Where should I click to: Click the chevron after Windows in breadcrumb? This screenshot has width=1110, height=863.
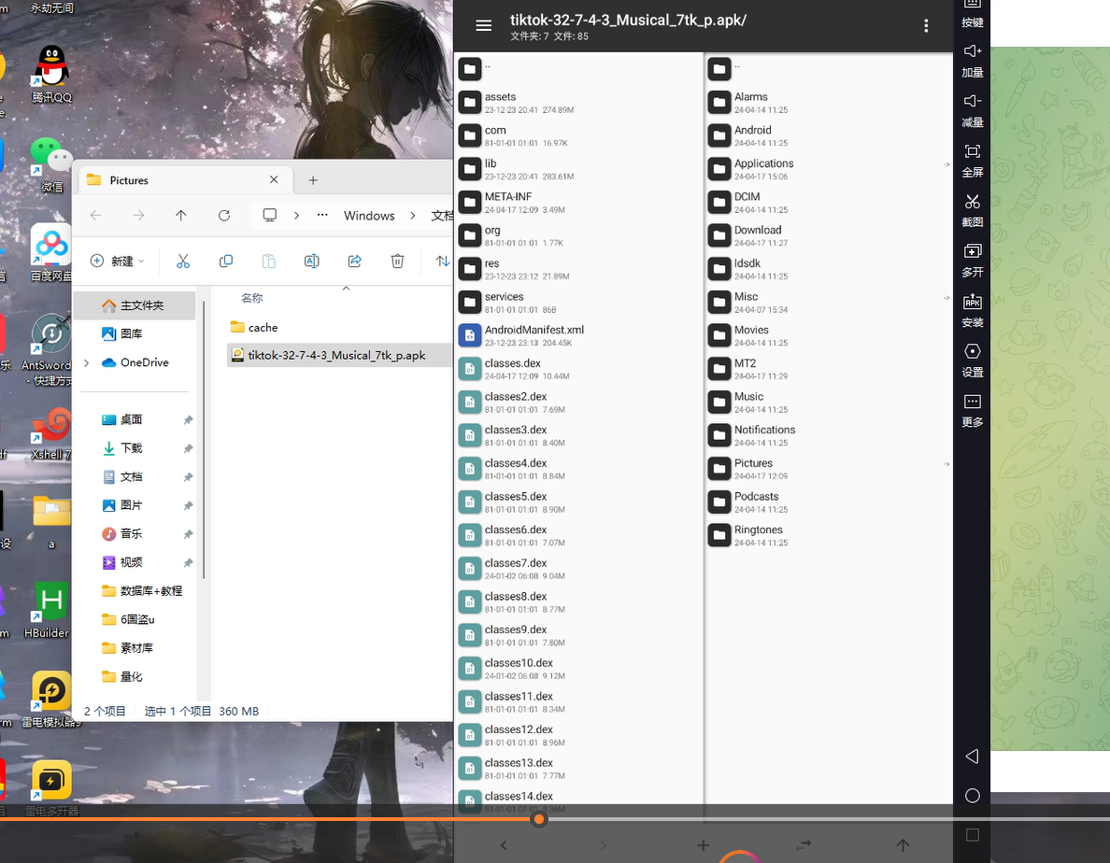point(413,215)
